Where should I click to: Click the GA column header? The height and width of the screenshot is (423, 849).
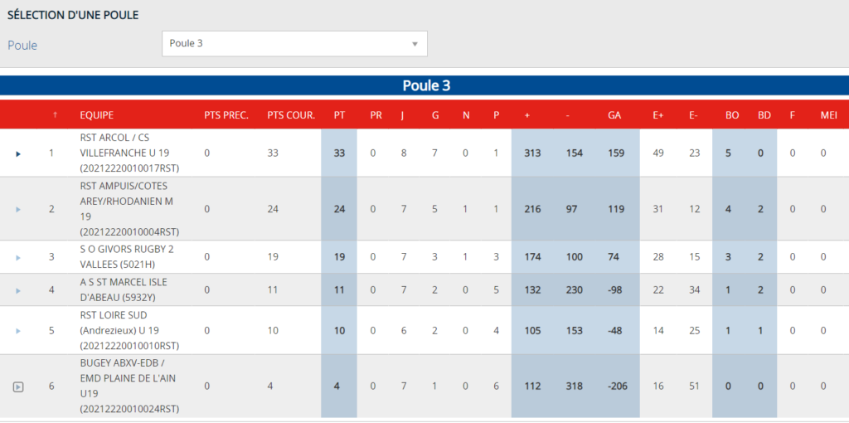click(x=614, y=115)
